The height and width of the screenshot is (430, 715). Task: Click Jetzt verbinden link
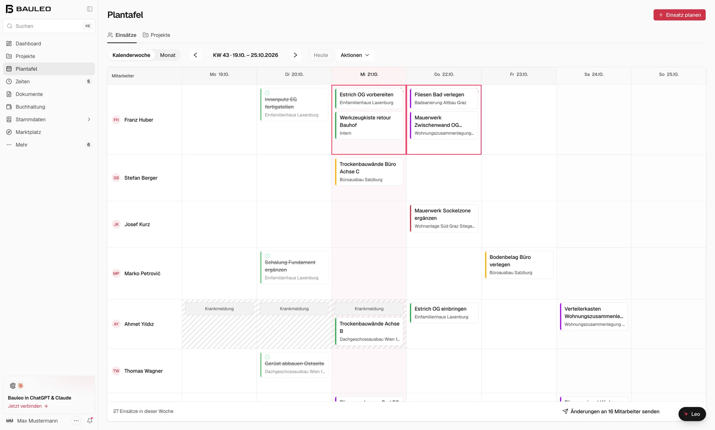28,406
